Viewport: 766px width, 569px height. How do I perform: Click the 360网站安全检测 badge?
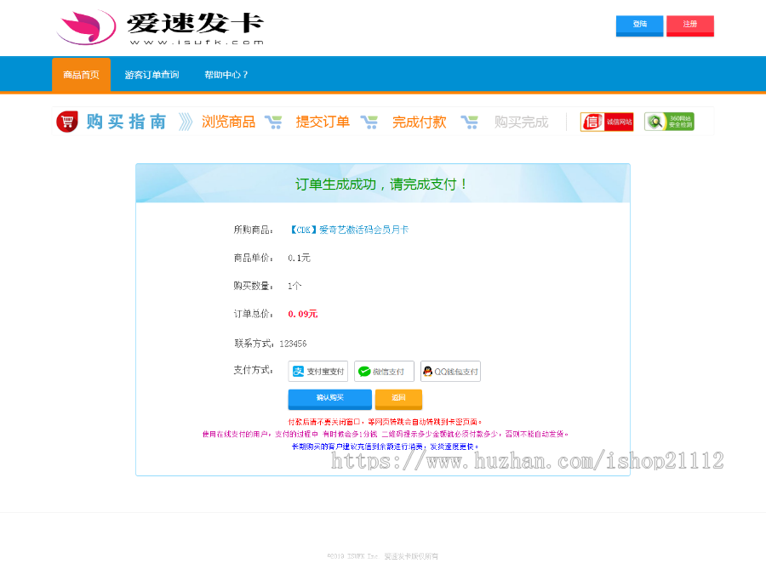click(669, 122)
